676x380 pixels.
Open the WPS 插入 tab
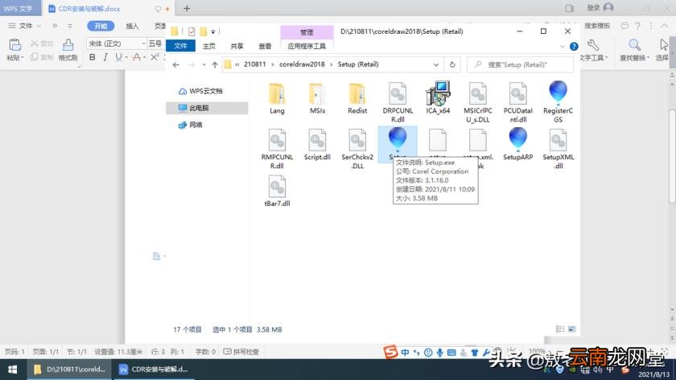click(x=132, y=26)
